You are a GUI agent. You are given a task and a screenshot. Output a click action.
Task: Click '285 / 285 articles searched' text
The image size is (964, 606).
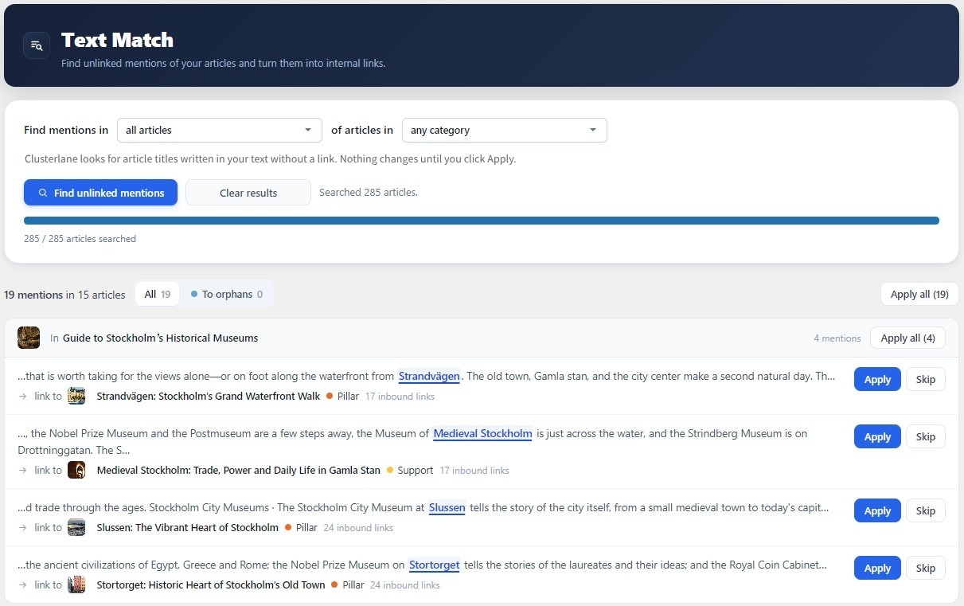point(80,238)
